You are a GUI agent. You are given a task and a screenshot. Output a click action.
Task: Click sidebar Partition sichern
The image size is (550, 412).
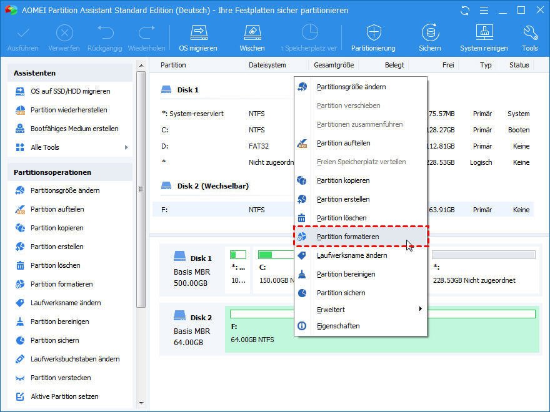(x=55, y=340)
